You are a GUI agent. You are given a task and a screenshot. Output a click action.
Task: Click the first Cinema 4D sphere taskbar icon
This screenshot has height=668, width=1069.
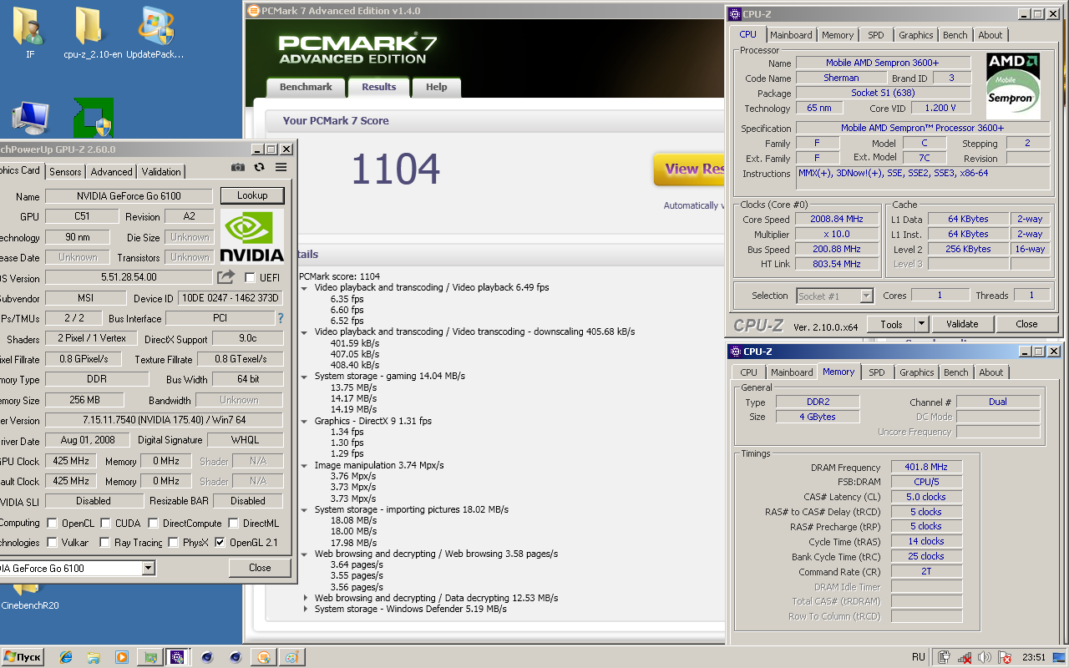tap(207, 657)
